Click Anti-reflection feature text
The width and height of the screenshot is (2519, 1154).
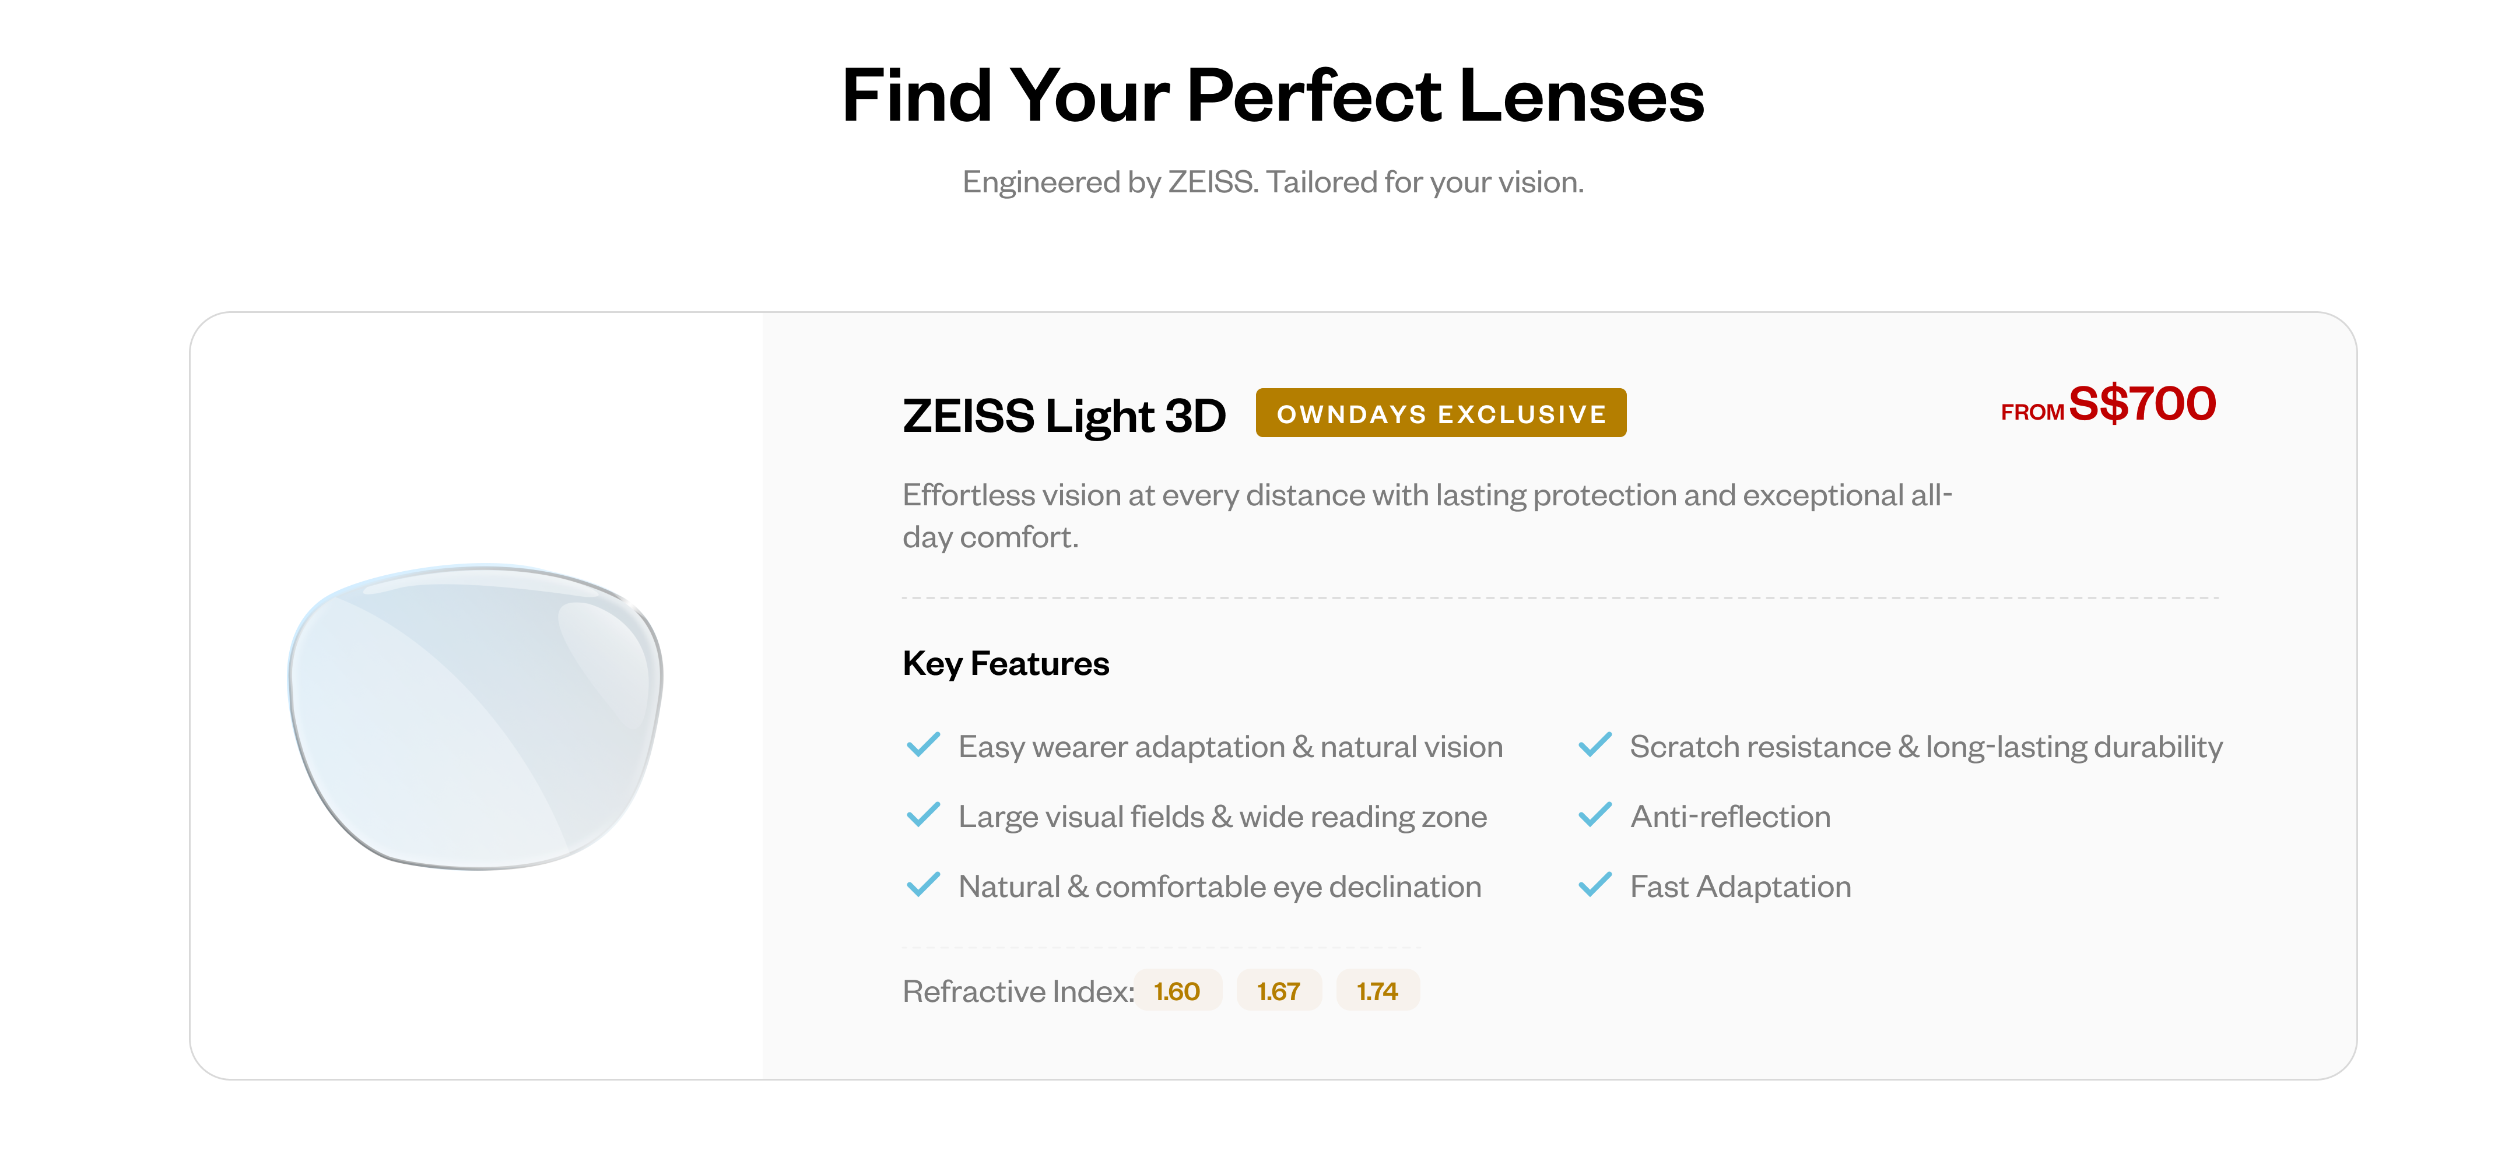(1730, 817)
